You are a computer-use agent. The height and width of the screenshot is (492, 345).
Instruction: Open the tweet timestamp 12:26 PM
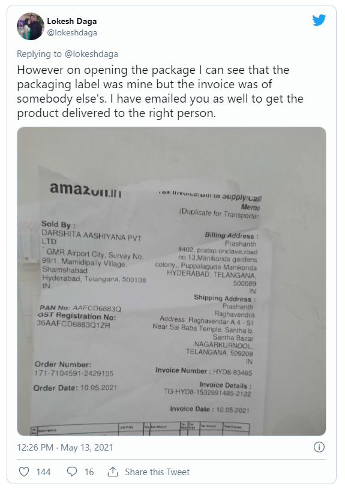coord(35,447)
